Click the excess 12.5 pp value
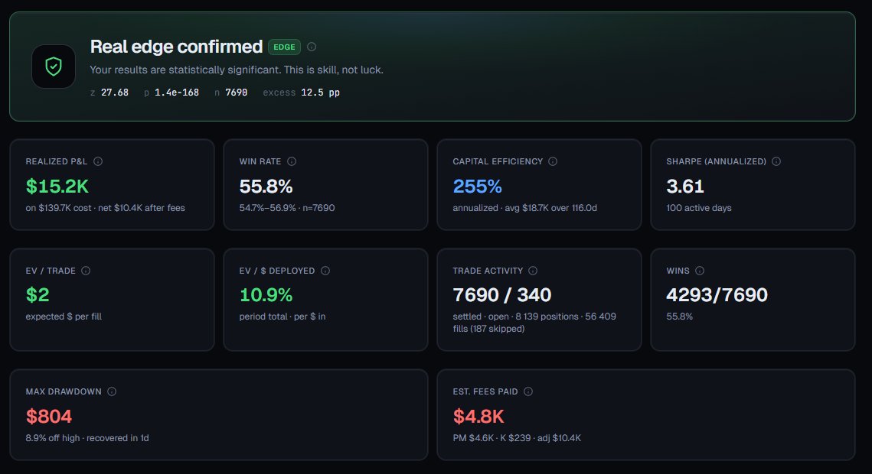This screenshot has height=474, width=872. (320, 93)
